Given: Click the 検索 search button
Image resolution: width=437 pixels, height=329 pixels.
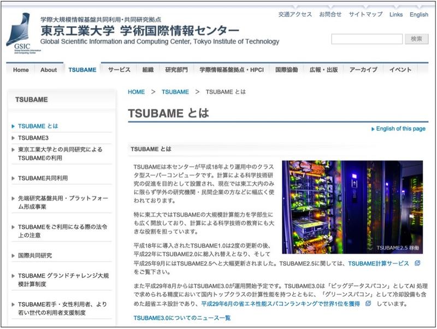Looking at the screenshot, I should (x=417, y=39).
